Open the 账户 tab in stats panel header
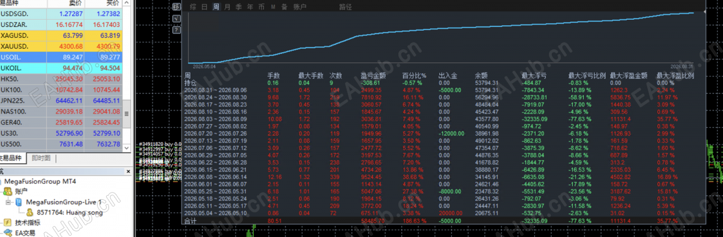723x237 pixels. pos(299,7)
